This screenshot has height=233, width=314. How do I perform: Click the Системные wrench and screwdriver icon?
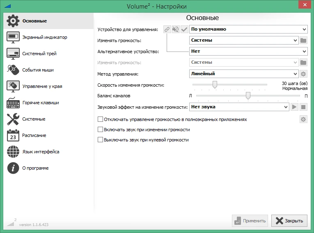(13, 119)
